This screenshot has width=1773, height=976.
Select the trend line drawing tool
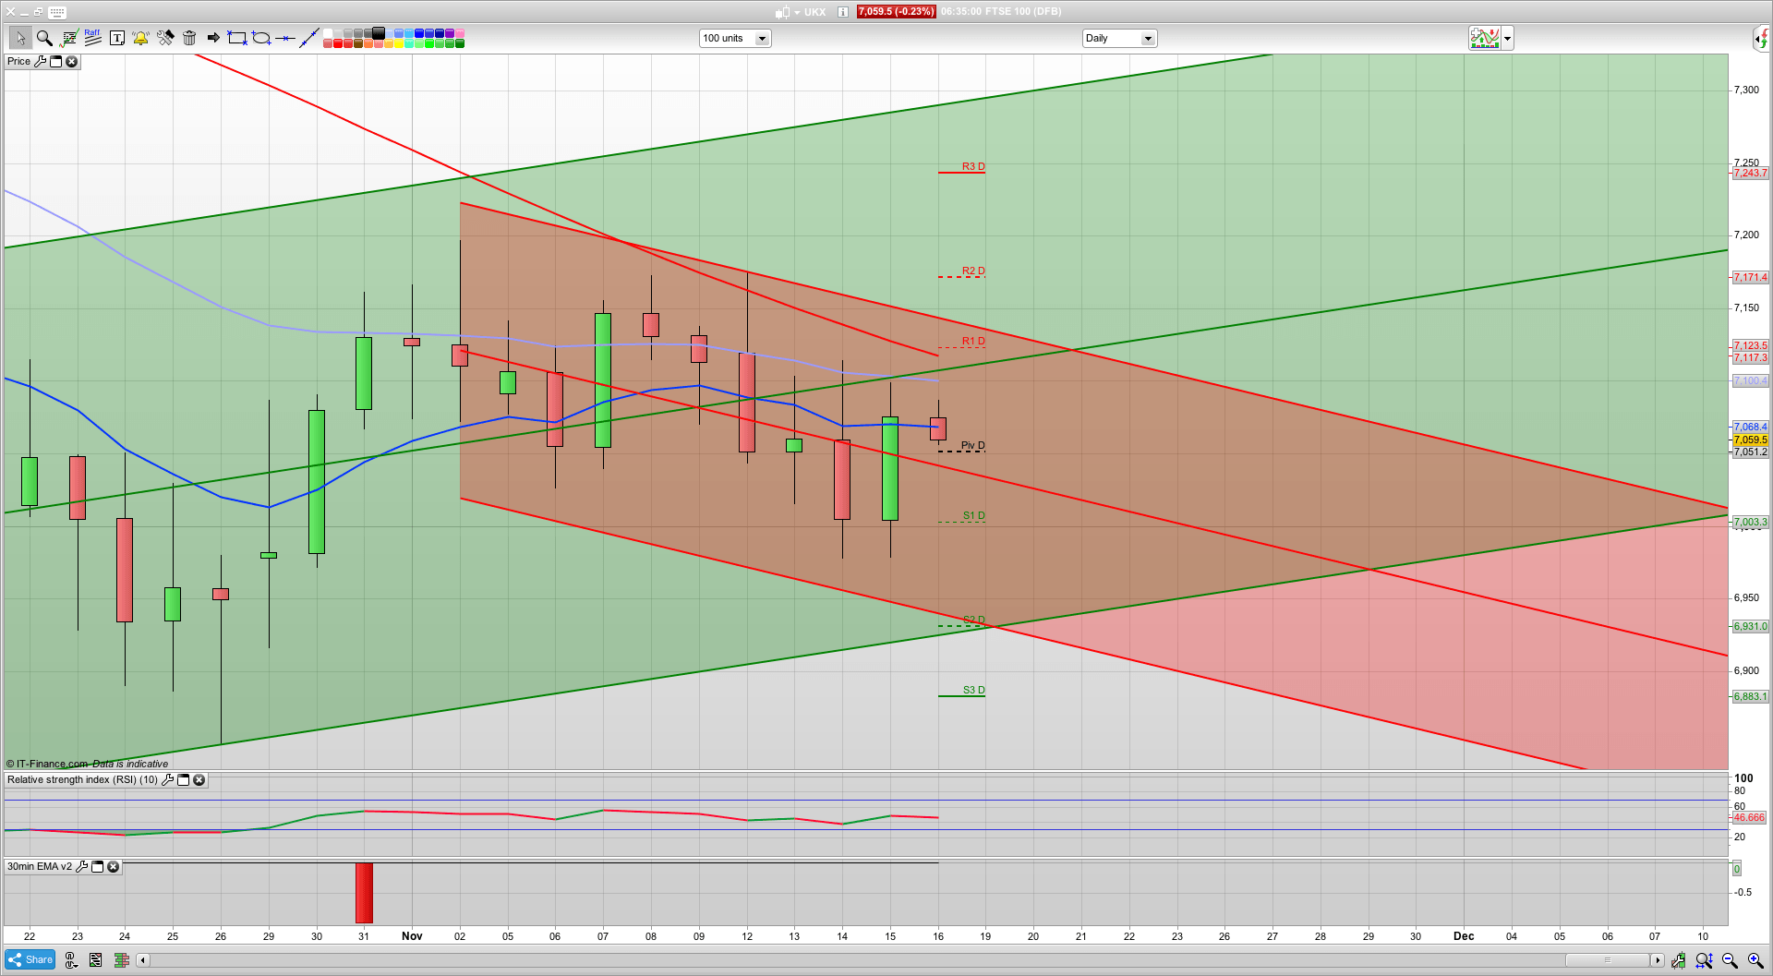point(309,38)
